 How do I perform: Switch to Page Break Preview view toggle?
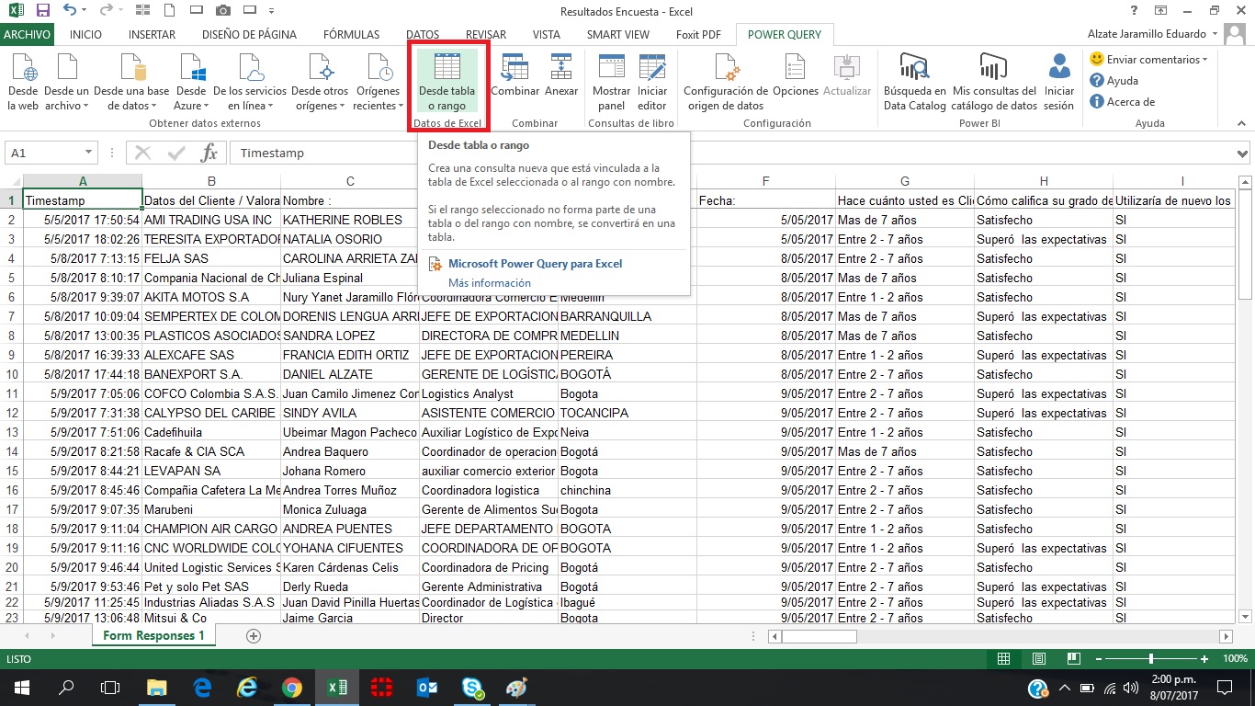point(1072,658)
